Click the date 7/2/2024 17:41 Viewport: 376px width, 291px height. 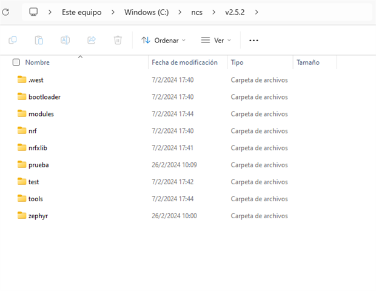coord(173,148)
